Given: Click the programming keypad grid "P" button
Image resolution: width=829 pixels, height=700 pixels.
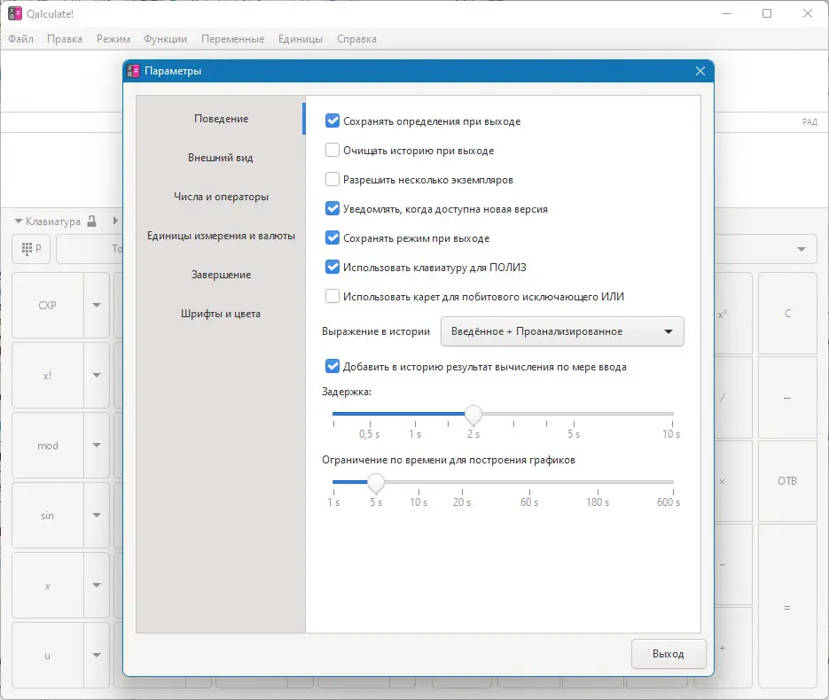Looking at the screenshot, I should [x=31, y=248].
